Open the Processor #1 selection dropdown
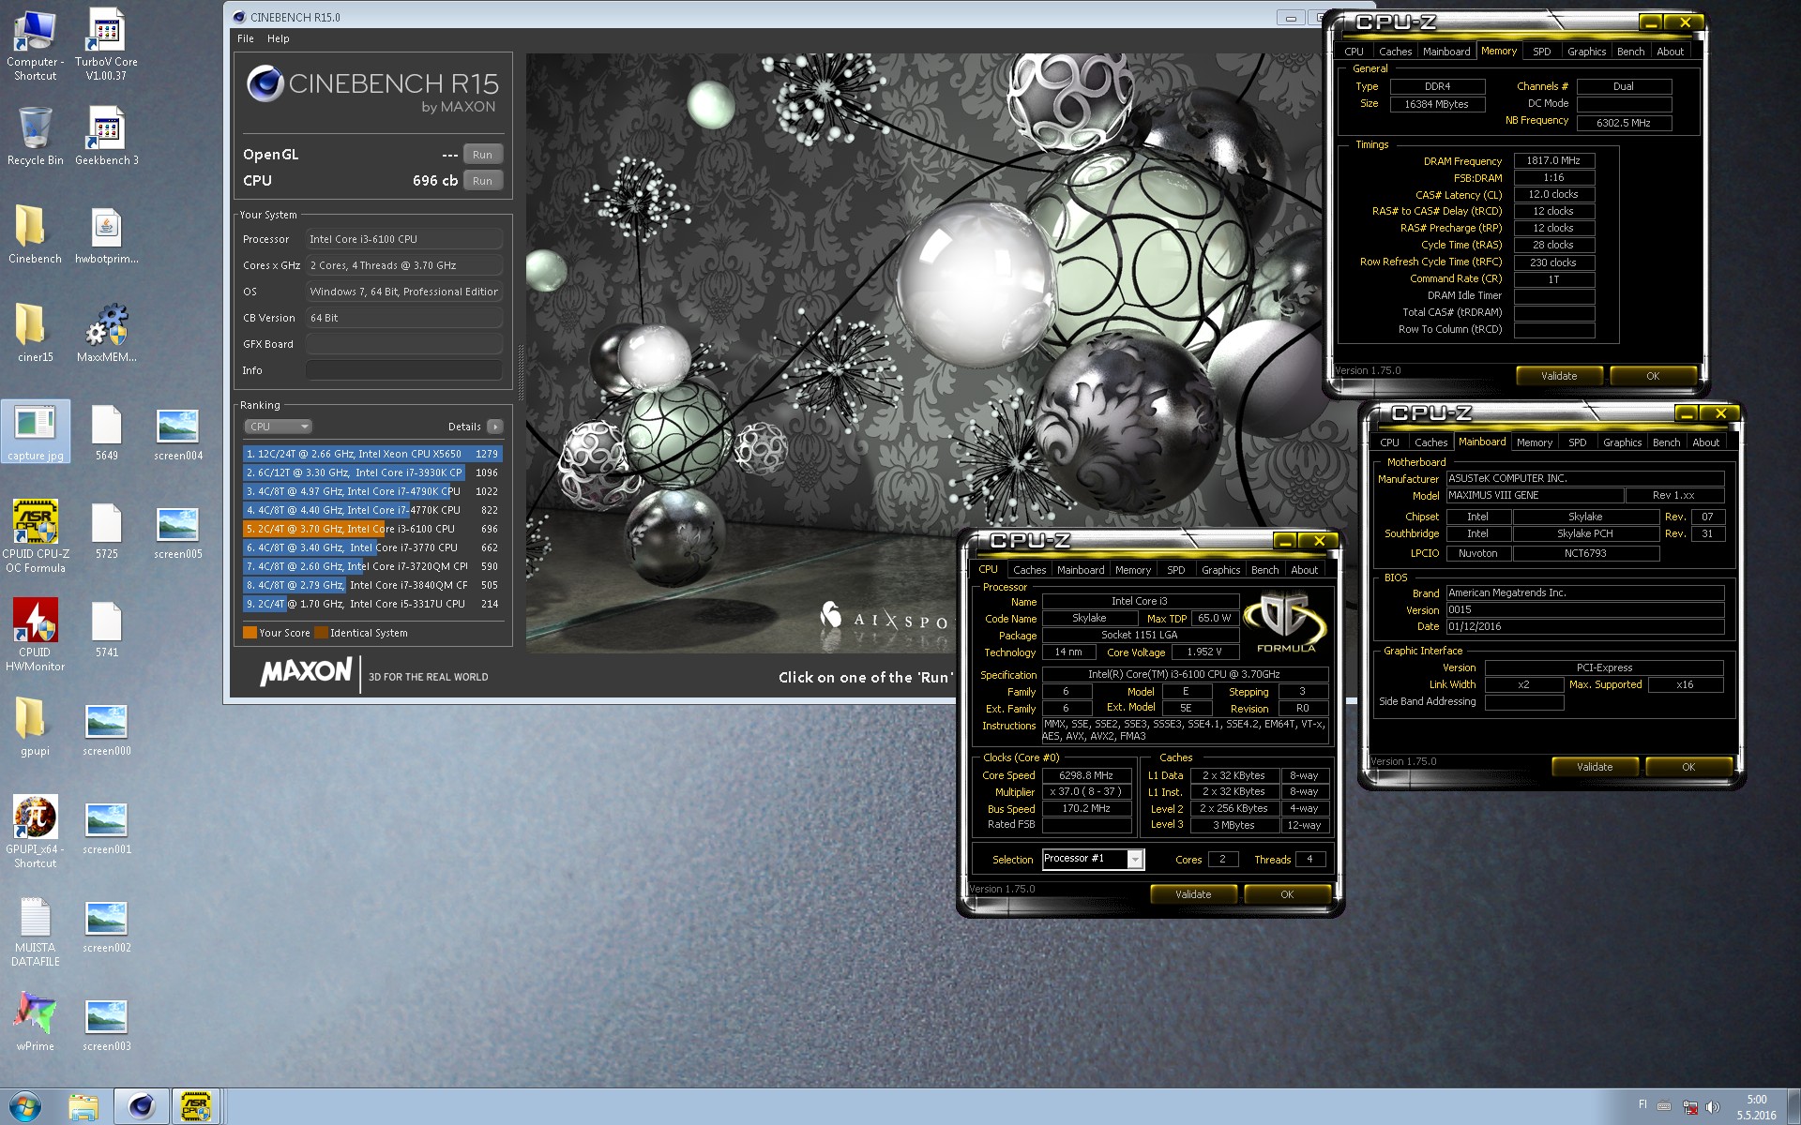The height and width of the screenshot is (1125, 1801). tap(1094, 859)
